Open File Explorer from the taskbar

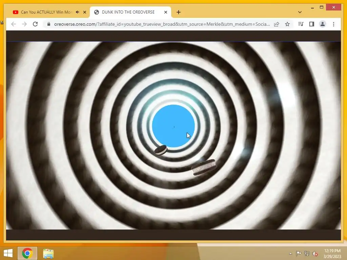click(48, 253)
